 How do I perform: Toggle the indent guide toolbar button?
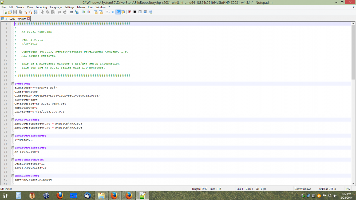(x=118, y=12)
